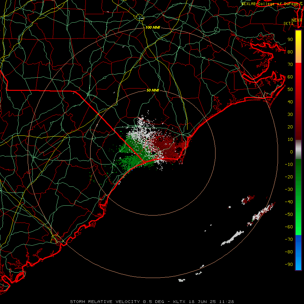Click the "50 NMI" range ring label

point(153,90)
